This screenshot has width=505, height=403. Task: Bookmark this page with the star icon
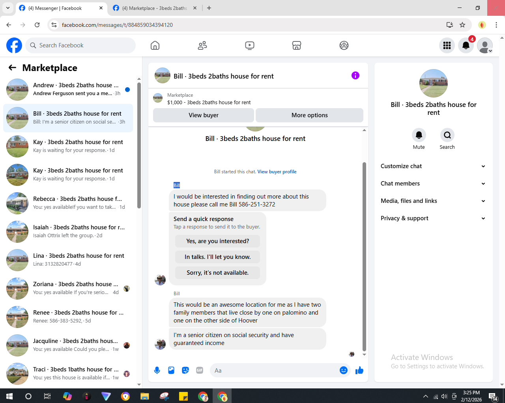click(462, 25)
